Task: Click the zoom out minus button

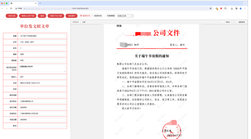Action: click(222, 22)
